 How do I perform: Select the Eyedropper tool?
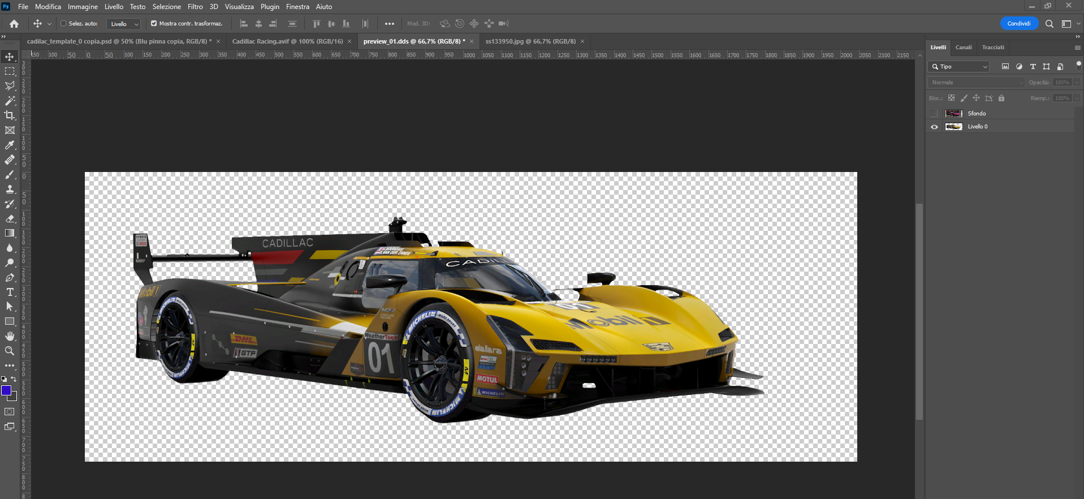pos(10,145)
